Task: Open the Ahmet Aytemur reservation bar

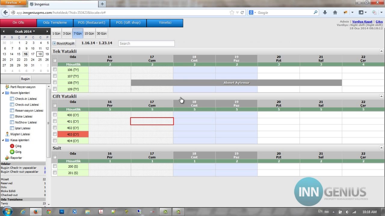Action: click(236, 83)
